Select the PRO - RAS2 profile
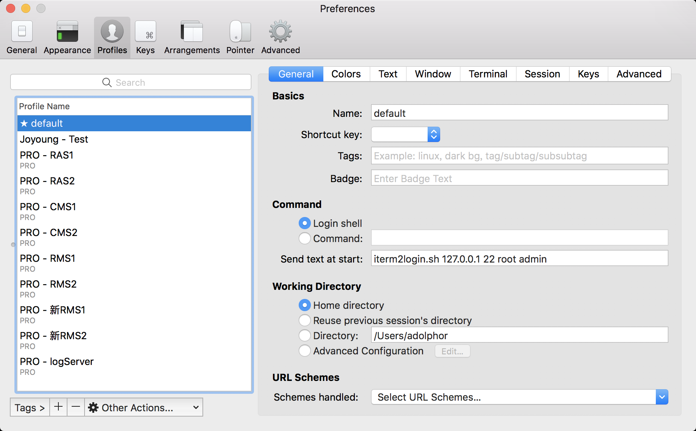 (x=134, y=186)
